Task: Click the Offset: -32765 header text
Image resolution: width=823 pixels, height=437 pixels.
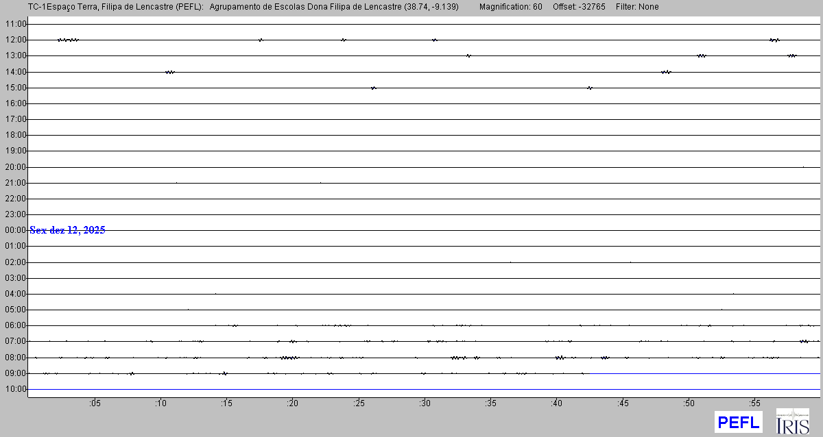Action: tap(580, 7)
